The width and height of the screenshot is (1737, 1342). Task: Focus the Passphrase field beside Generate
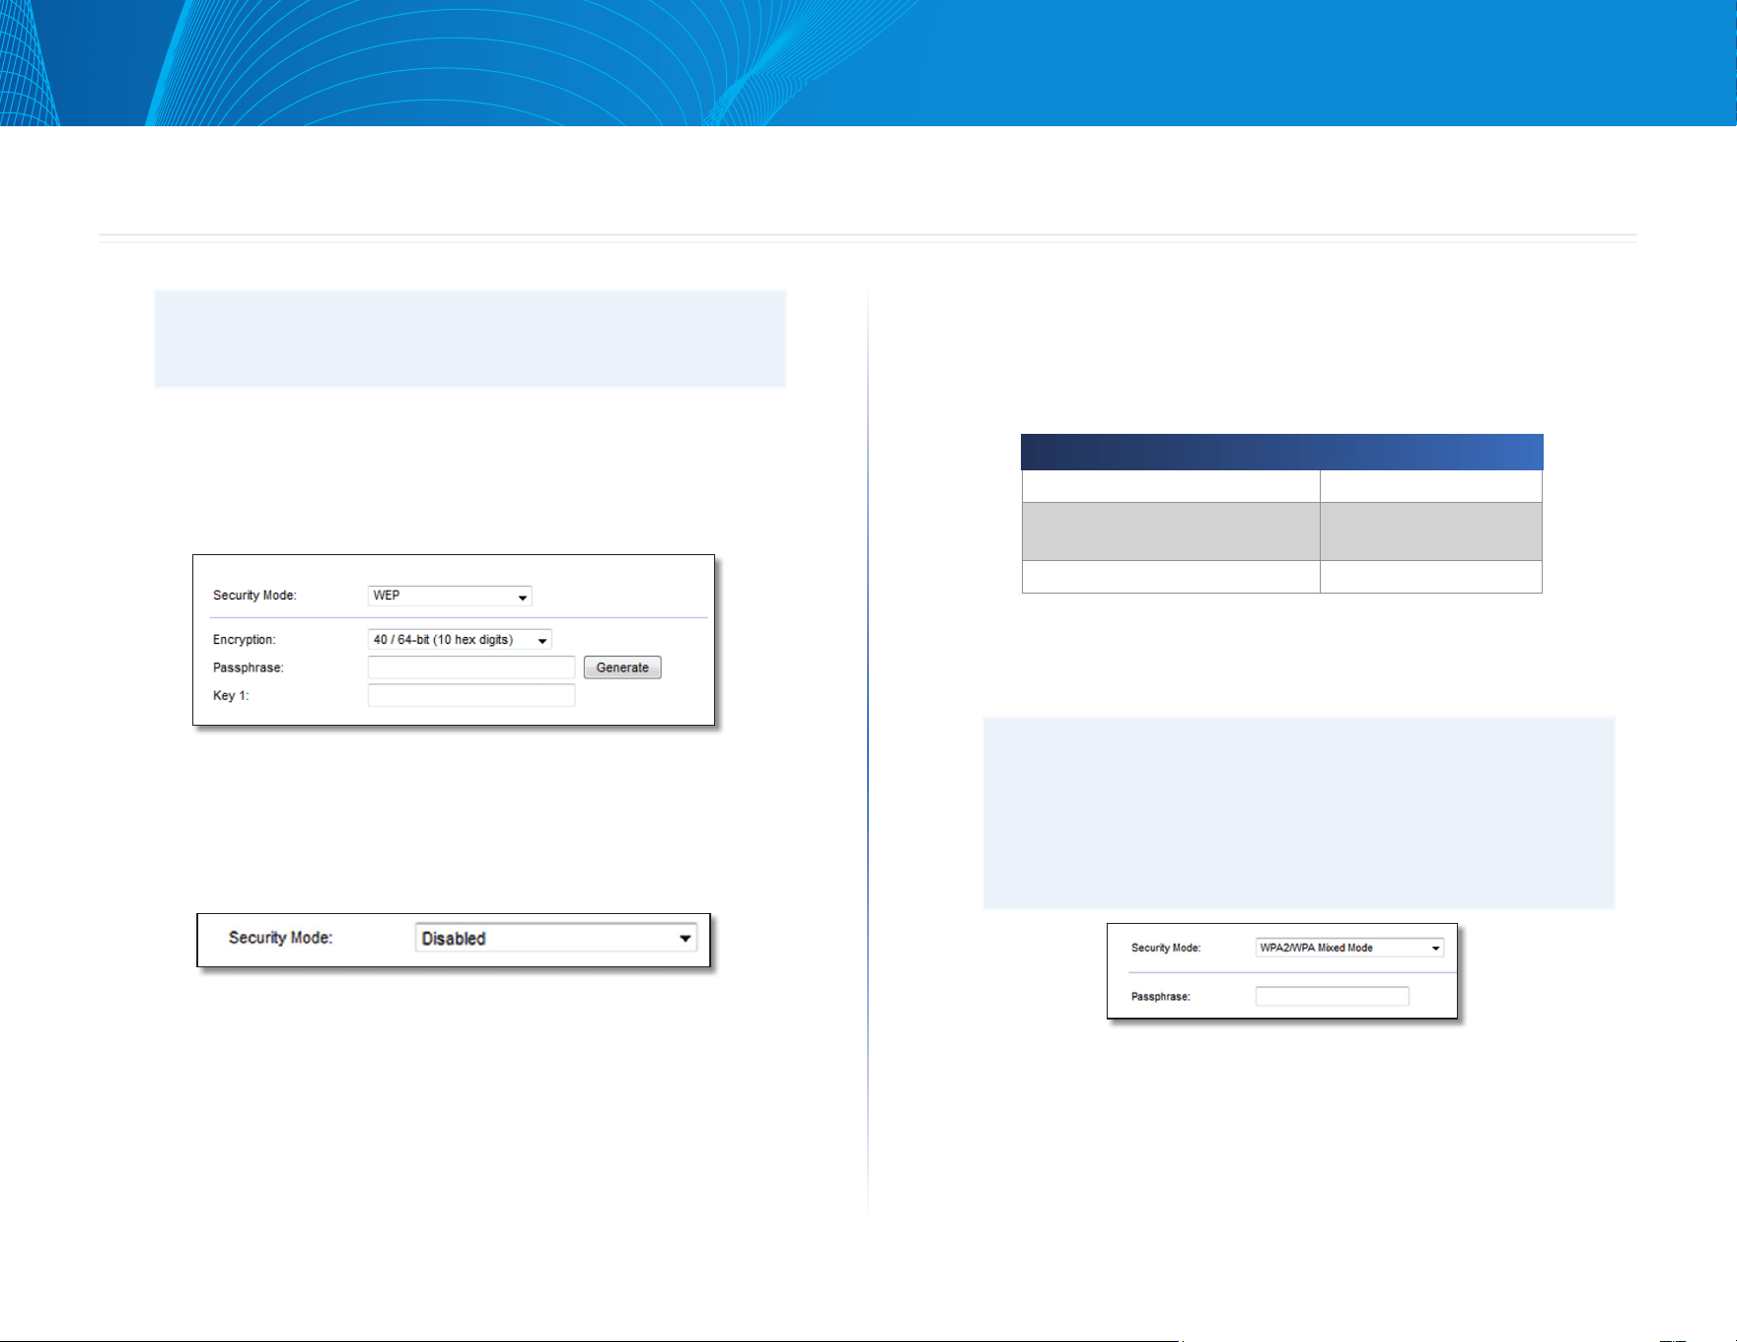tap(471, 668)
